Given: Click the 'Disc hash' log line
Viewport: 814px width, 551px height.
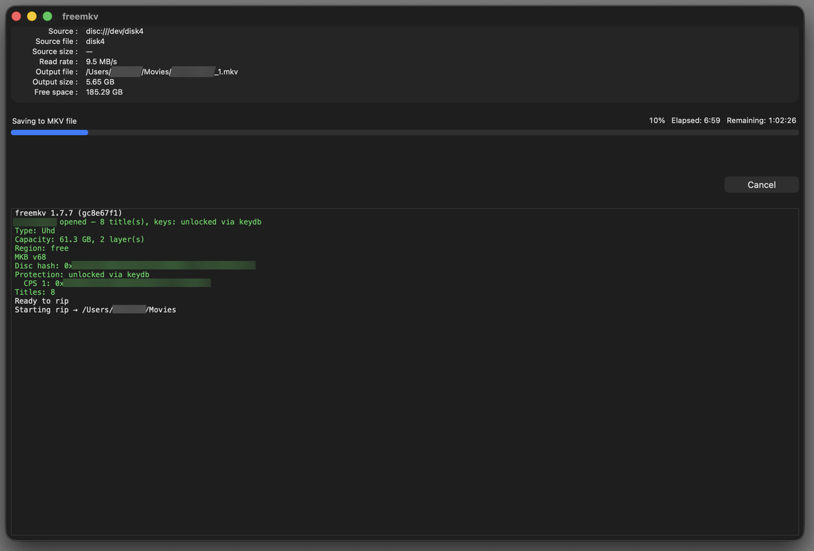Looking at the screenshot, I should (x=135, y=266).
